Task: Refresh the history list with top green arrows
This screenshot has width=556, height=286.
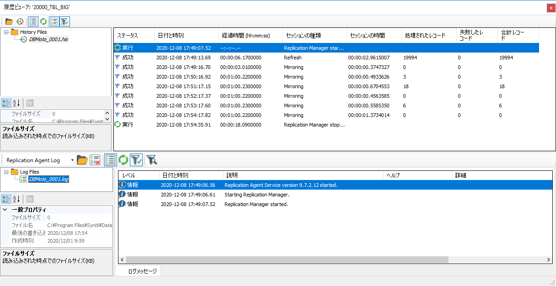Action: [x=43, y=21]
